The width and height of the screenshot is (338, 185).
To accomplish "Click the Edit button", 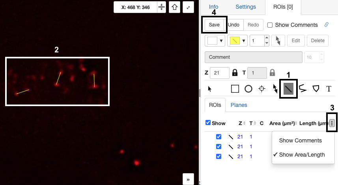I will [x=296, y=41].
